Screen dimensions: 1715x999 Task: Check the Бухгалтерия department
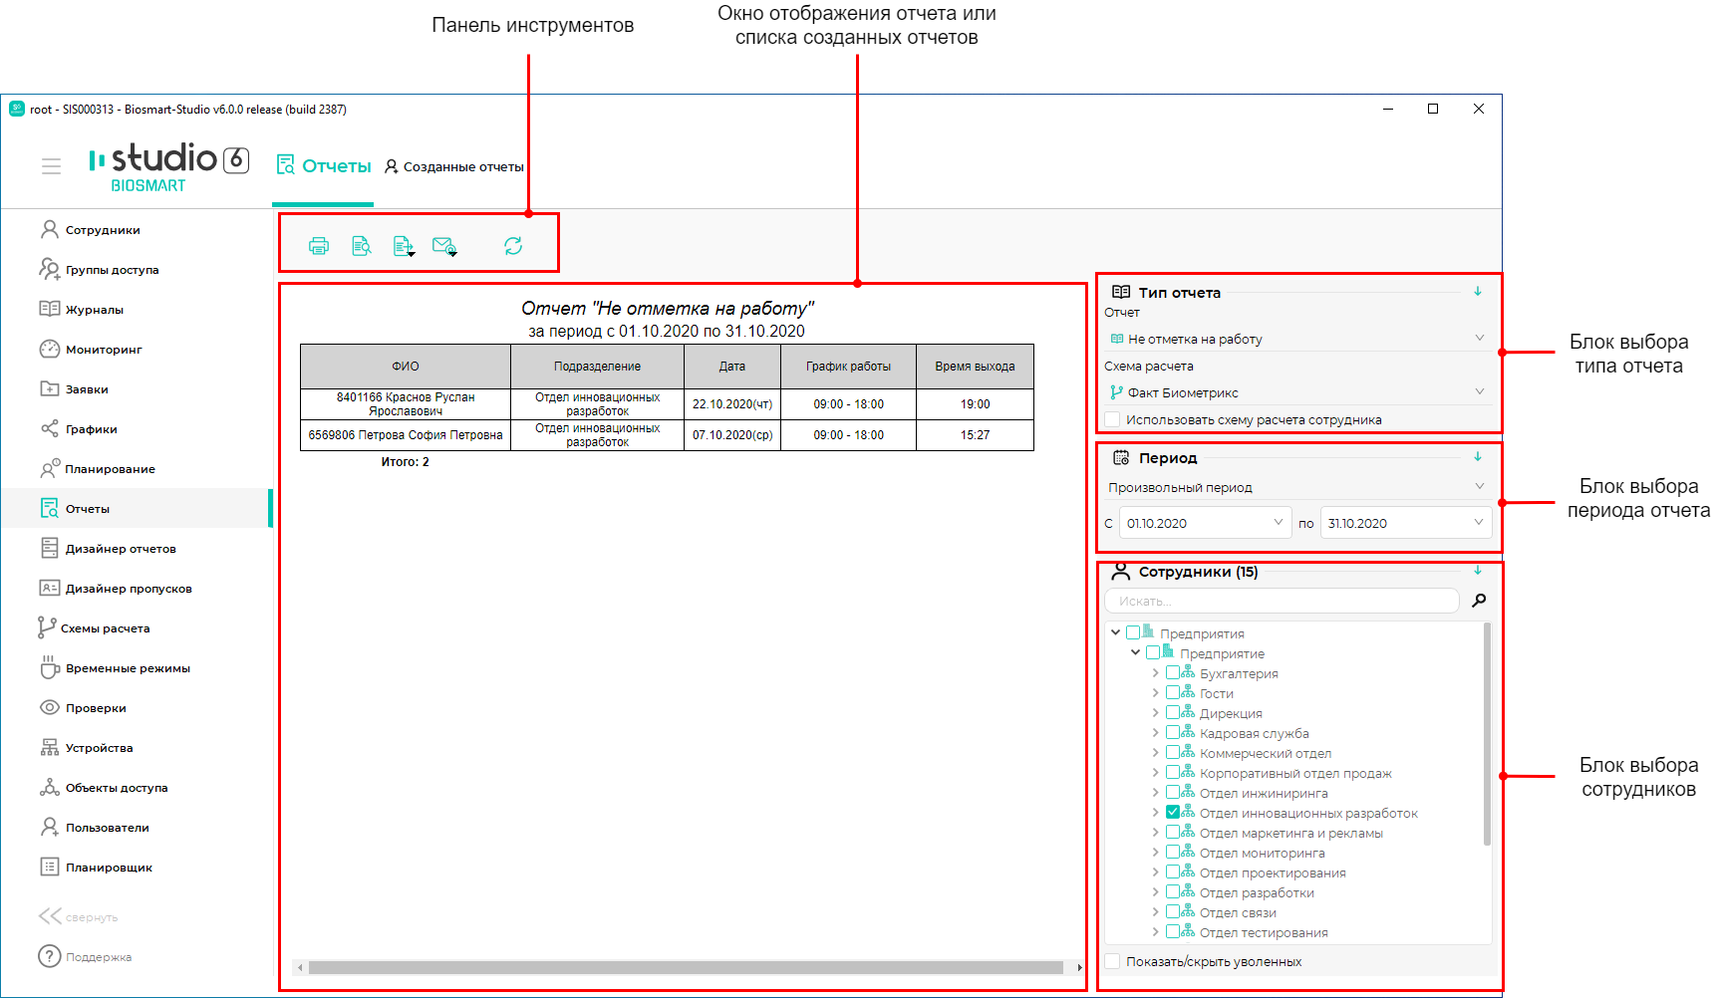pyautogui.click(x=1173, y=673)
